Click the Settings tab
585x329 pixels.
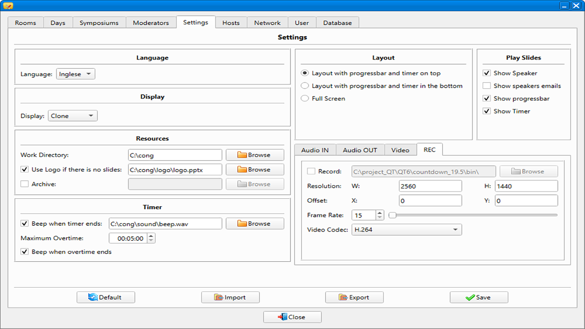pos(195,22)
